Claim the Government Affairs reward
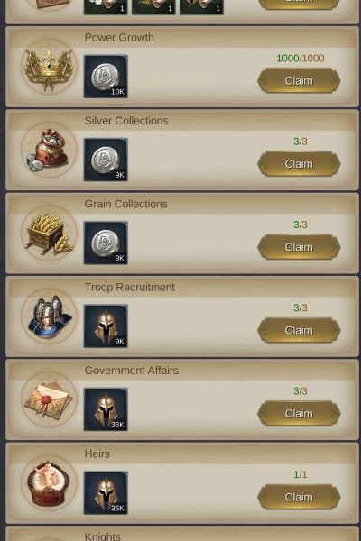Screen dimensions: 361x541 click(x=299, y=413)
